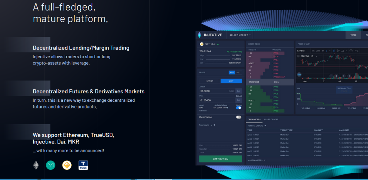Click the MARKET column header
The height and width of the screenshot is (180, 368).
(x=318, y=130)
